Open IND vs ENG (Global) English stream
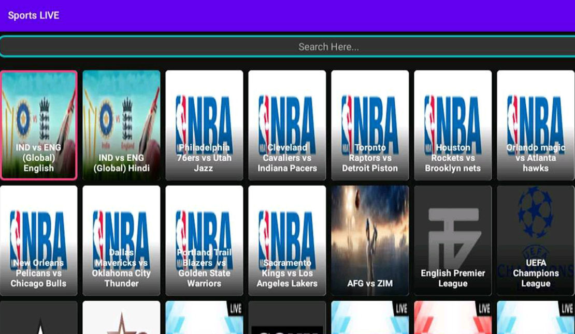The height and width of the screenshot is (334, 575). [x=38, y=125]
